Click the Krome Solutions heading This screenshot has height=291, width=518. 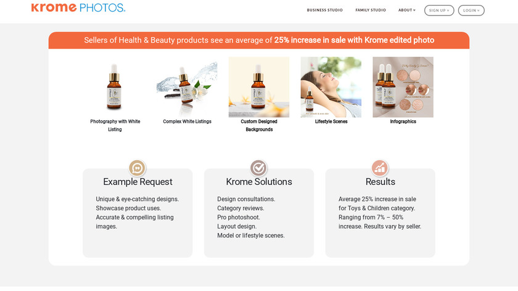coord(259,182)
